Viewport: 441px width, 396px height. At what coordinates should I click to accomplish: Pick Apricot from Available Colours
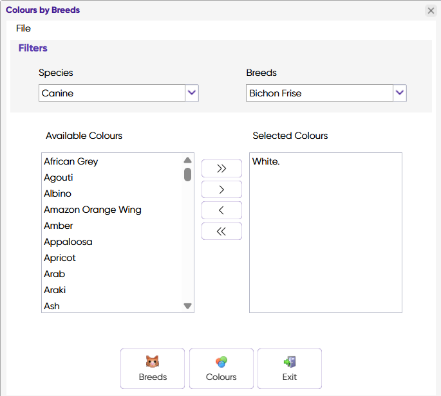click(60, 258)
